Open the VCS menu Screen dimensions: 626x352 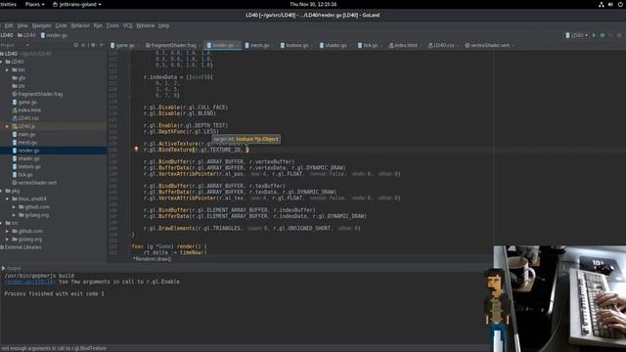coord(127,25)
